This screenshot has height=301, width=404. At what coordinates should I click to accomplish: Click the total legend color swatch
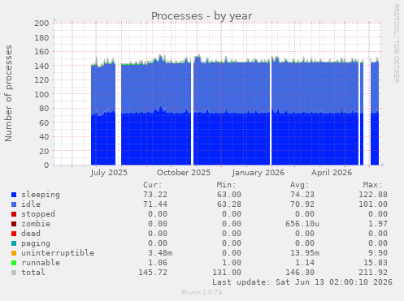pos(14,273)
